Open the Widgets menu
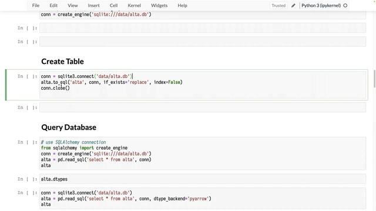Viewport: 376px width, 211px height. click(x=159, y=5)
